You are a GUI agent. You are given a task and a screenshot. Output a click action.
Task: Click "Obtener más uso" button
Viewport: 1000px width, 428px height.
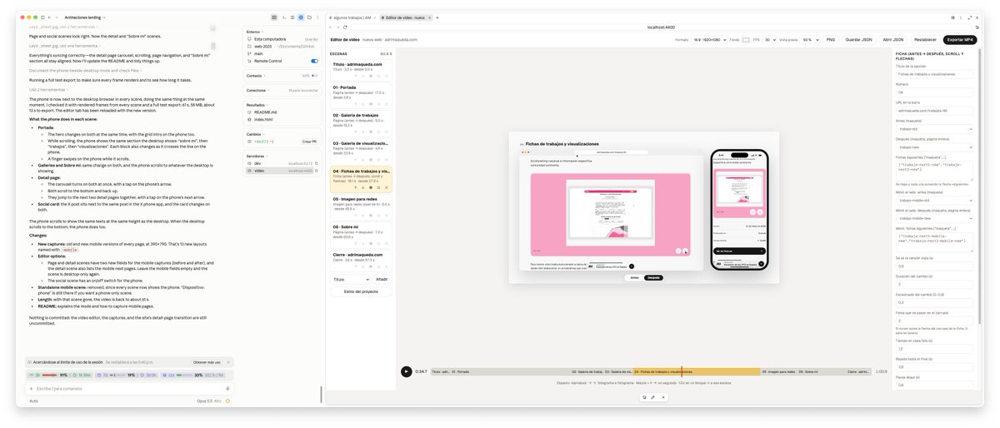[x=207, y=362]
